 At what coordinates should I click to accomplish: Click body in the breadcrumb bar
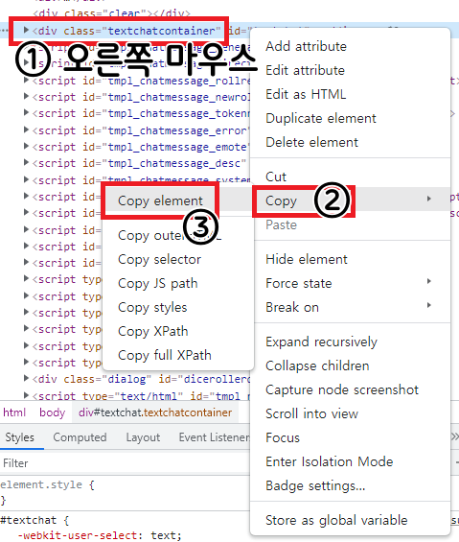click(52, 412)
